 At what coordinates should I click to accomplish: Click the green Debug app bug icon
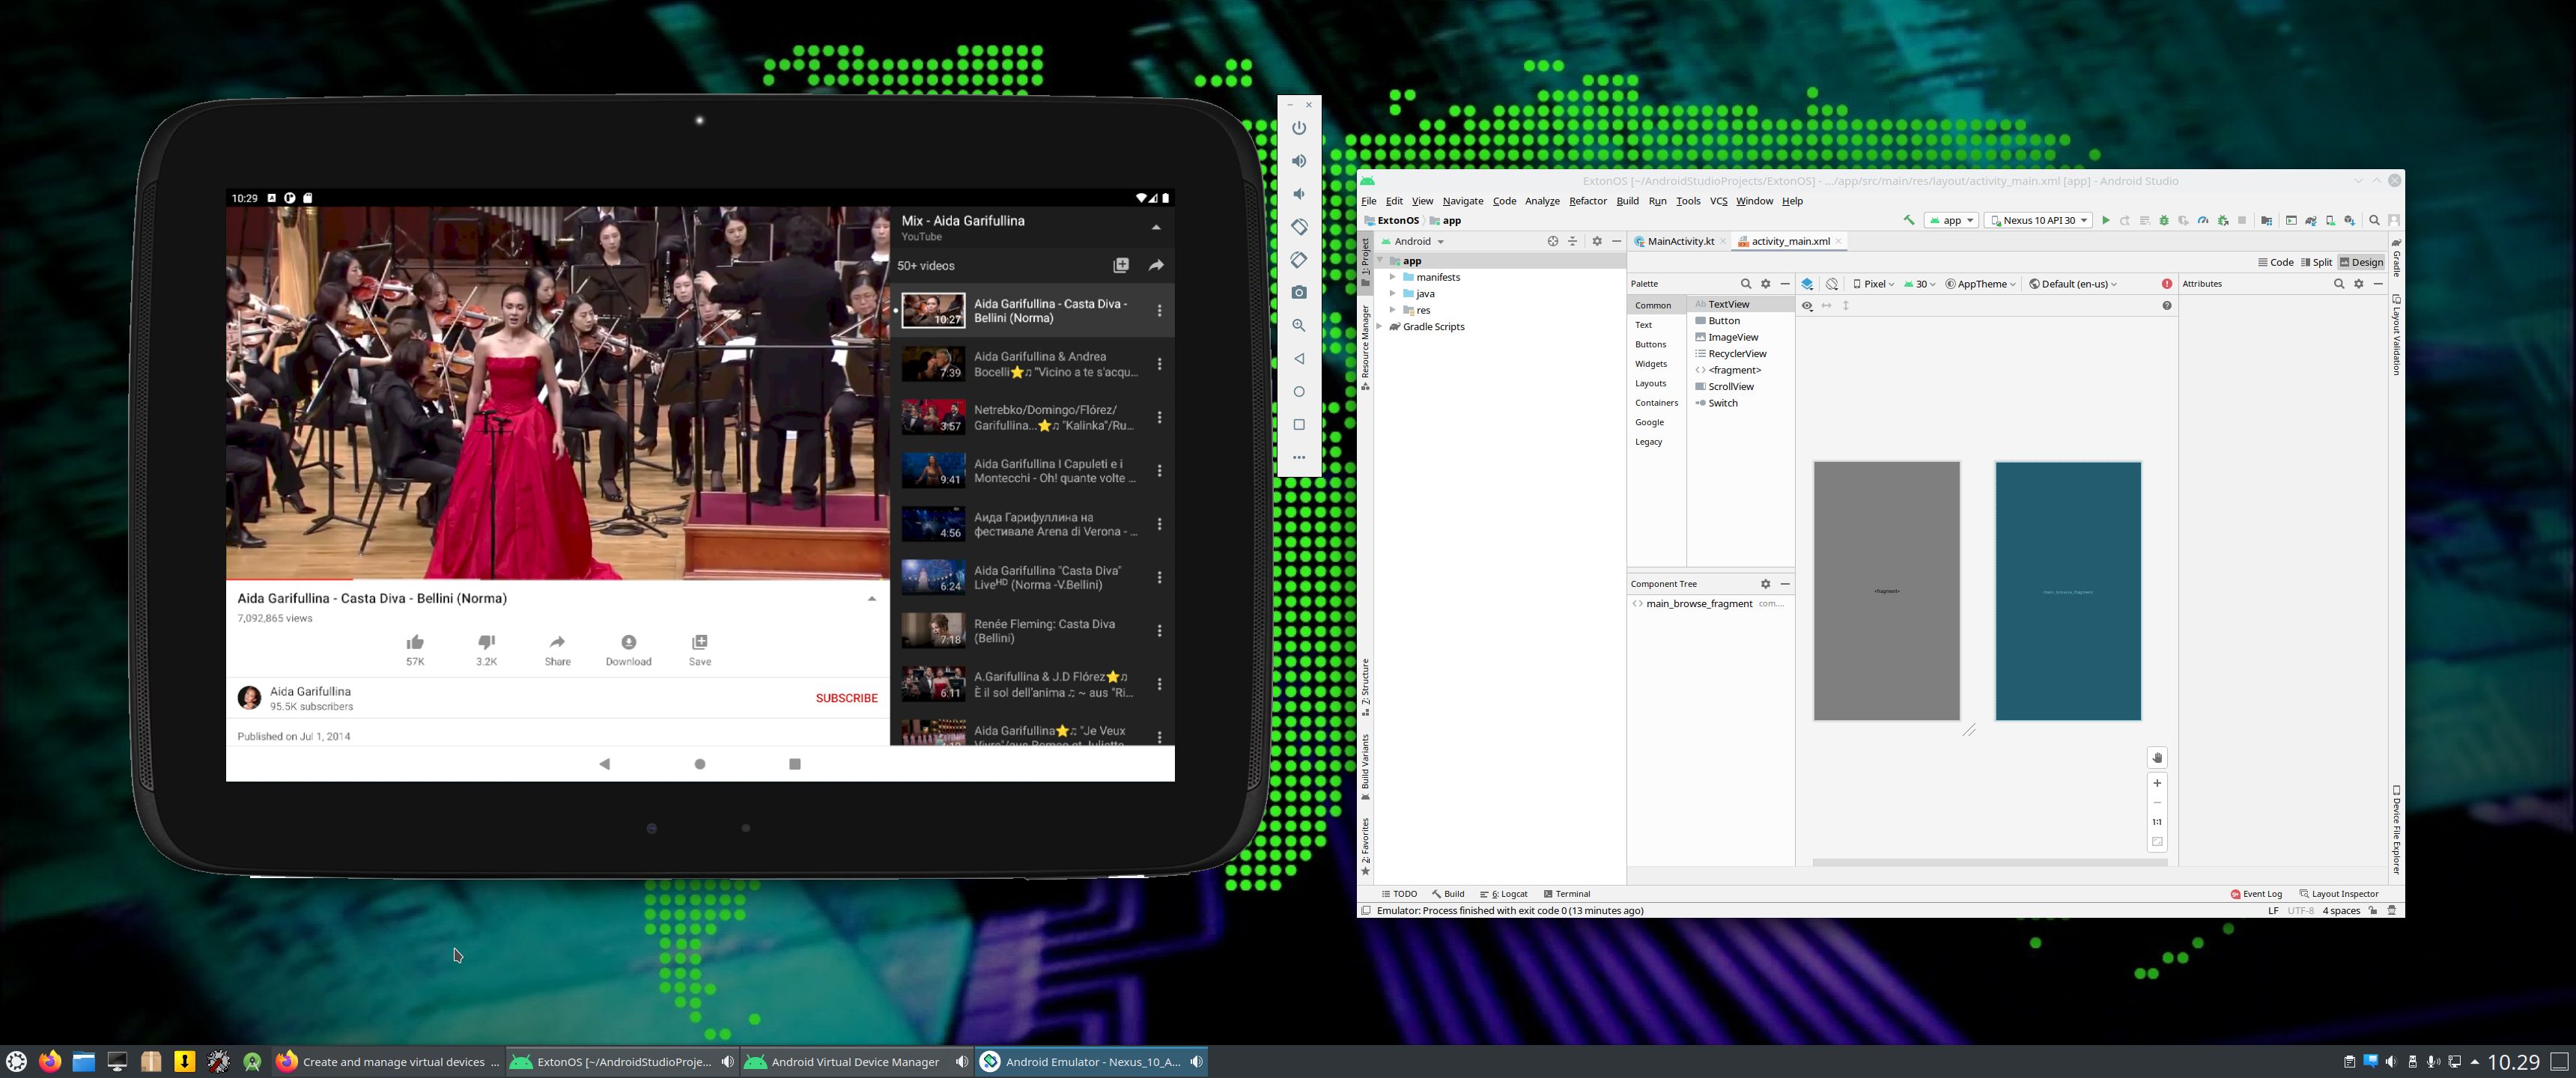(x=2164, y=220)
